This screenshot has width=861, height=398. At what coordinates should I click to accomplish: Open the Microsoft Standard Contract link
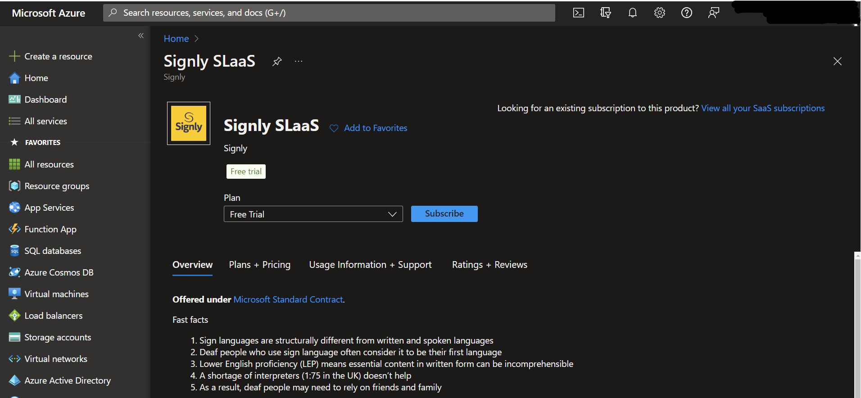click(x=288, y=299)
